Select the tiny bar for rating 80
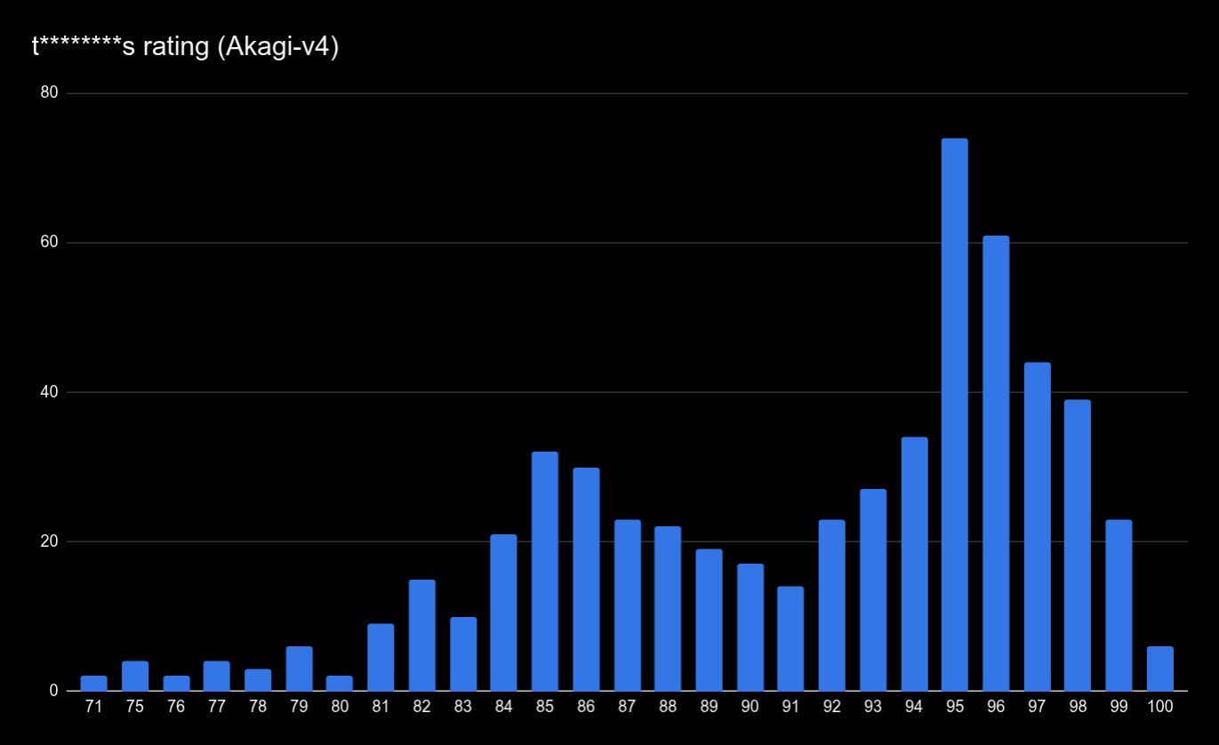Screen dimensions: 1219x745 (x=340, y=683)
